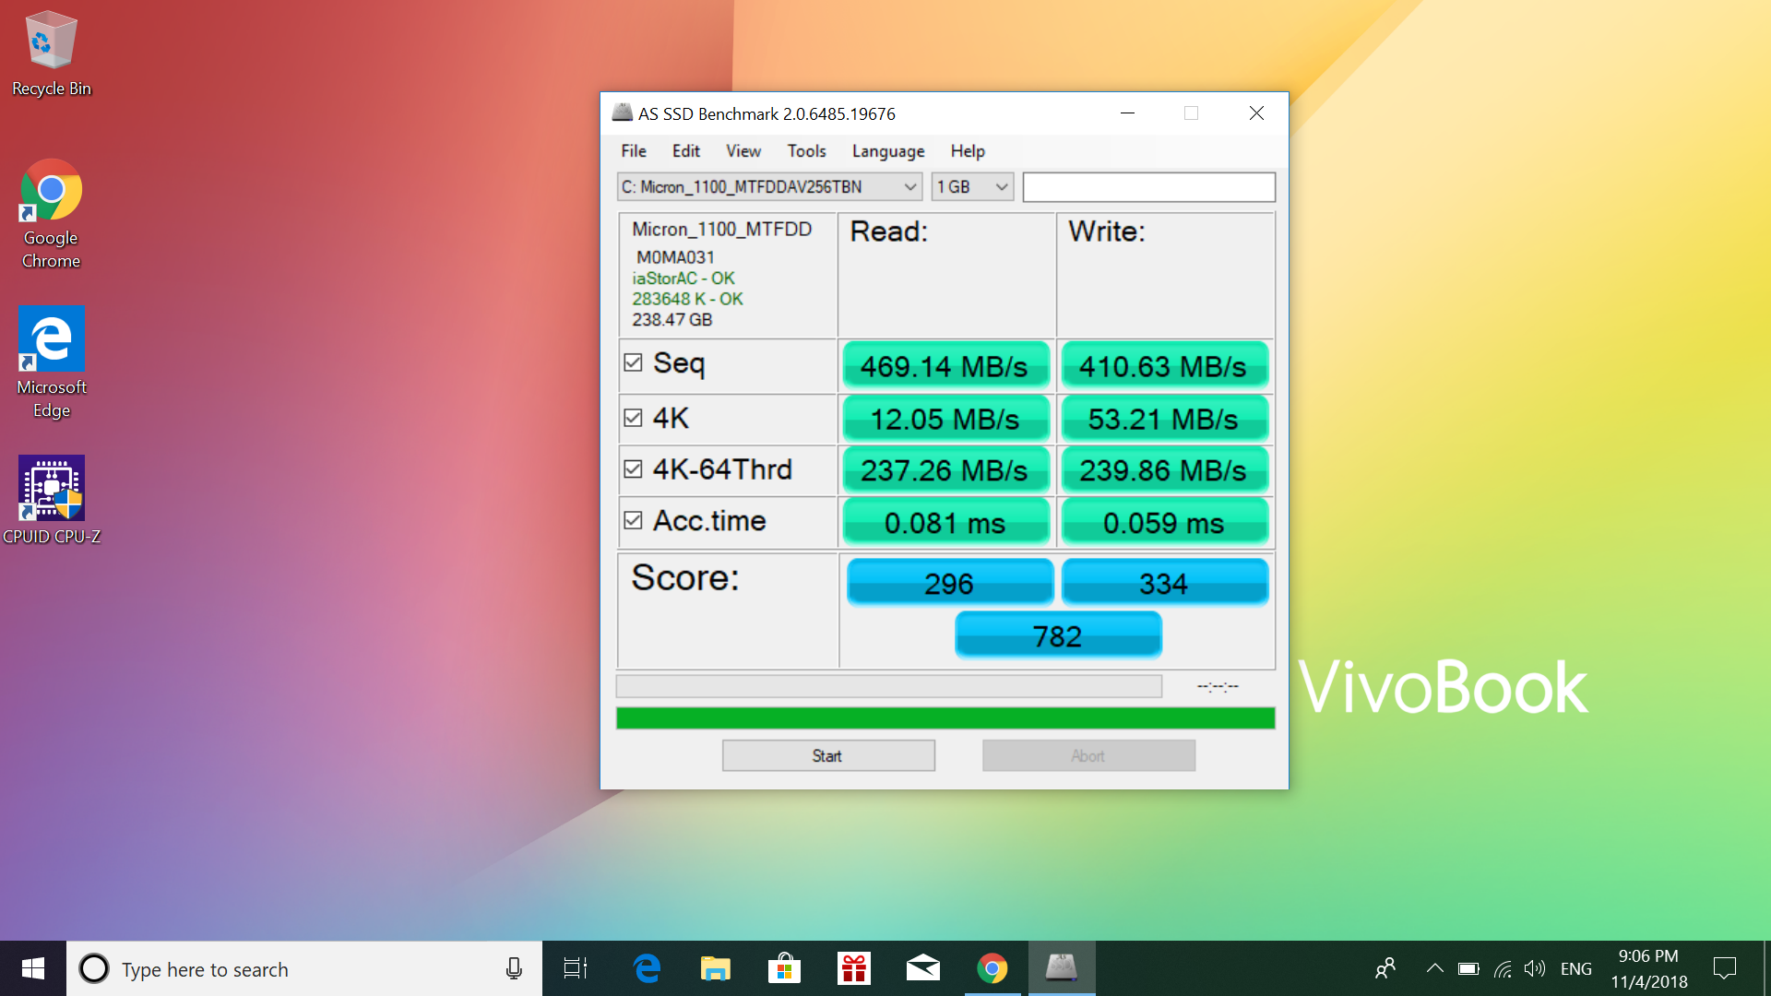Viewport: 1771px width, 996px height.
Task: Open the View menu
Action: click(743, 151)
